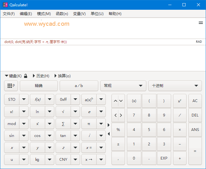206x169 pixels.
Task: Click the EXP button
Action: click(164, 158)
